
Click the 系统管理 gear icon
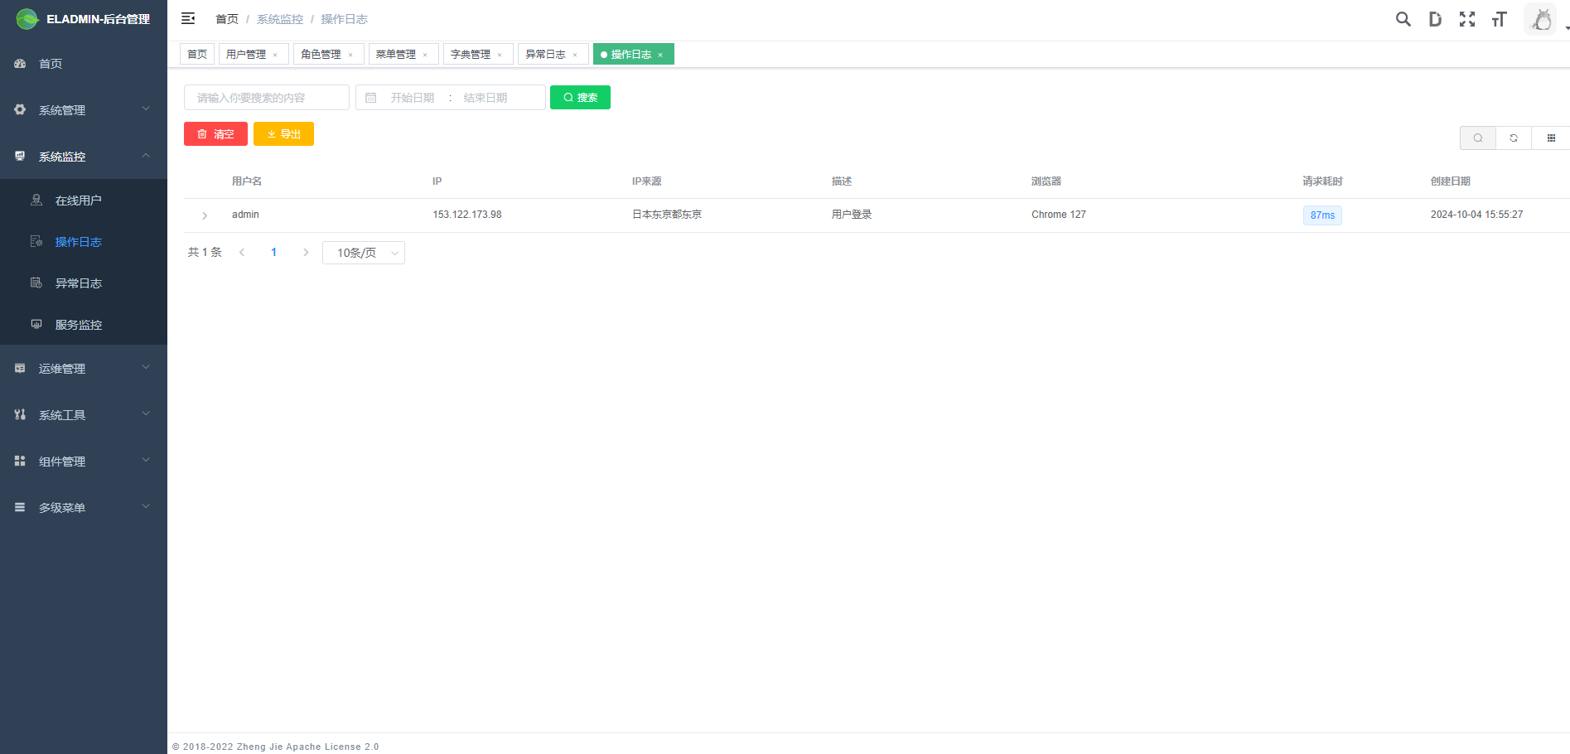pyautogui.click(x=20, y=109)
